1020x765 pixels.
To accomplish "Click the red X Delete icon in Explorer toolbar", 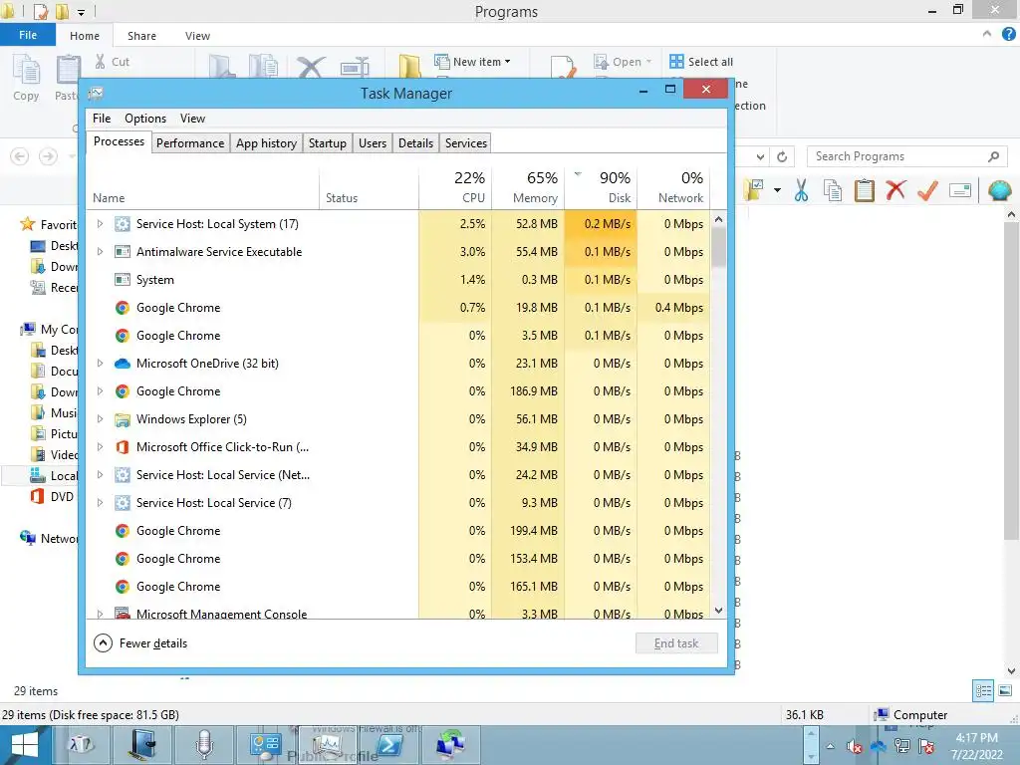I will [x=895, y=190].
